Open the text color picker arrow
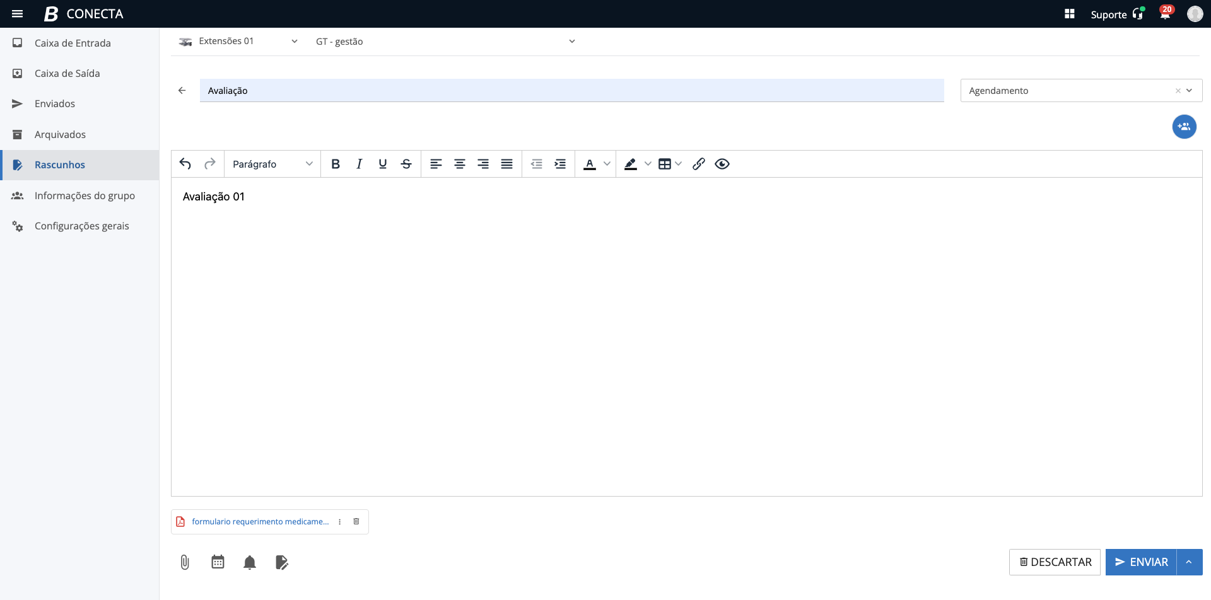The image size is (1211, 600). point(607,164)
